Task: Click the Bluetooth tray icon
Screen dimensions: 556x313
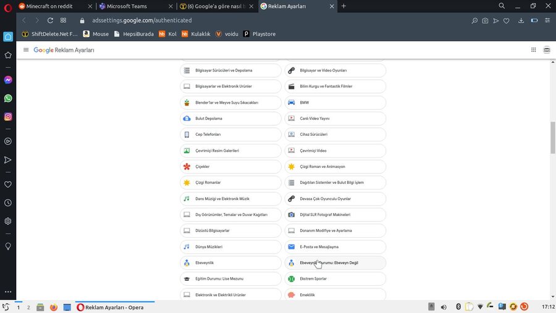Action: (x=458, y=307)
